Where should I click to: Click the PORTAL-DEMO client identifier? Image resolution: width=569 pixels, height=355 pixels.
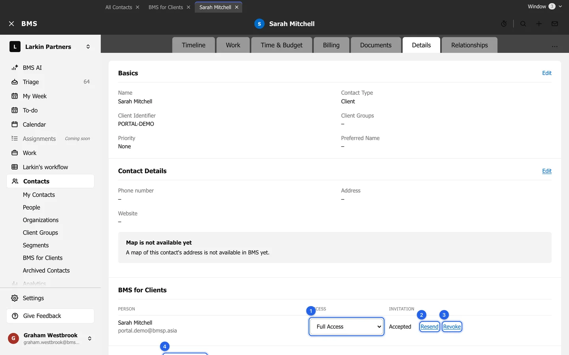[x=136, y=124]
